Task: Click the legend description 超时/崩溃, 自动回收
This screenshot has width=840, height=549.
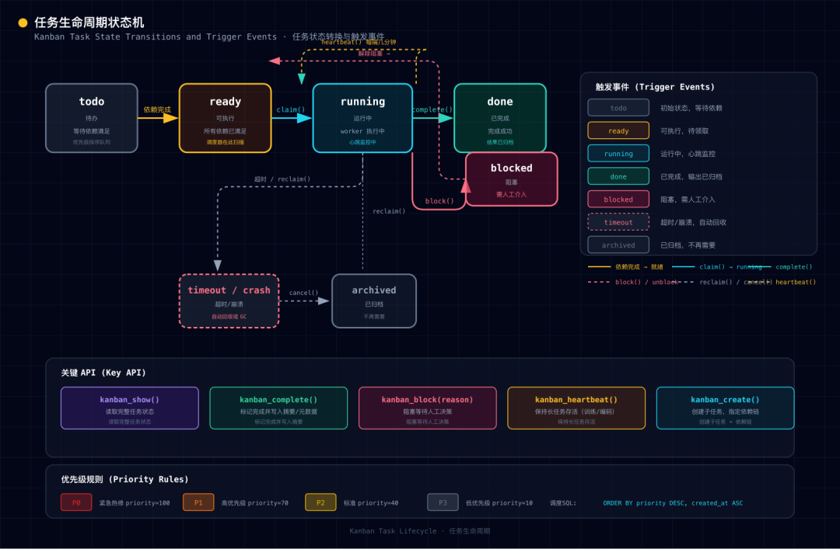Action: pos(693,223)
